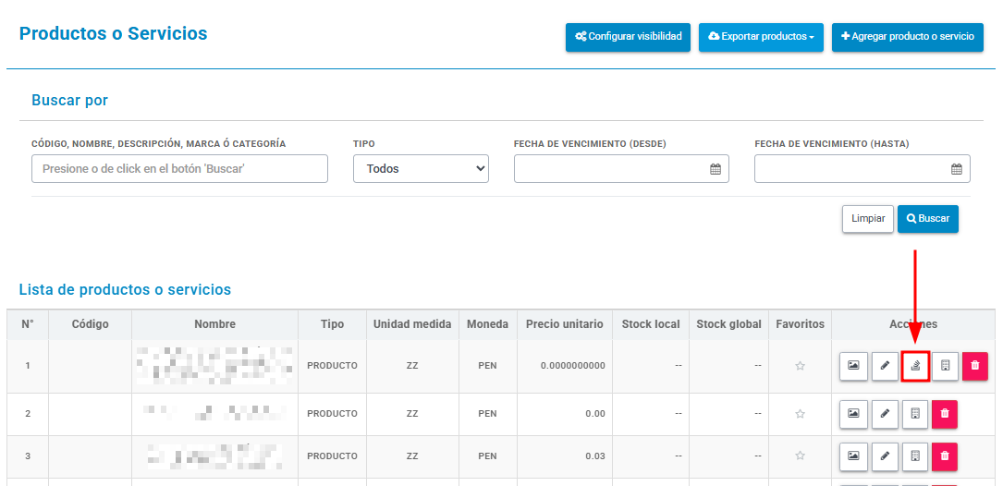Open the calculator icon for row 2

(915, 414)
